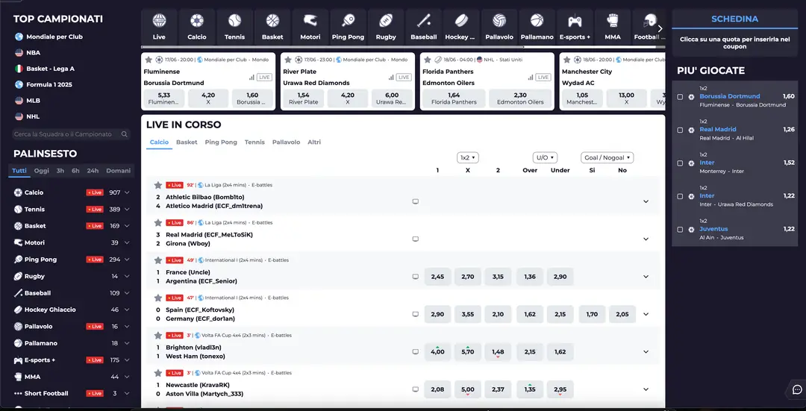Open the NBA league link
This screenshot has width=806, height=411.
tap(34, 52)
